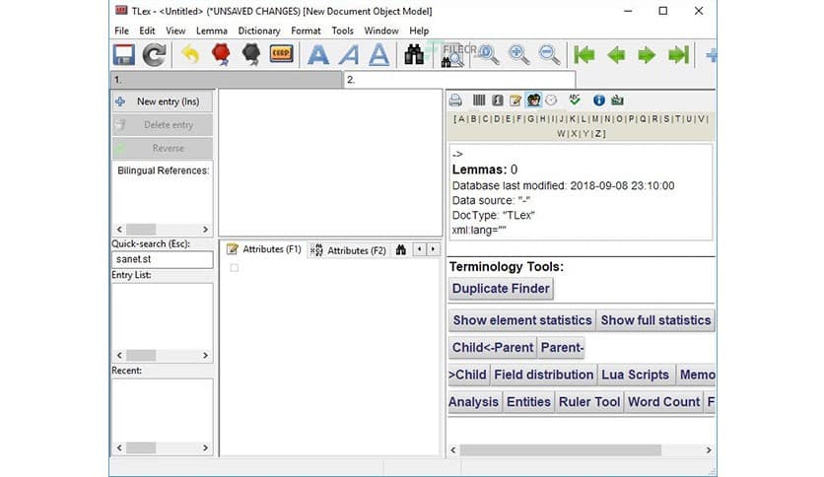Open the Ruler Tool

[589, 402]
